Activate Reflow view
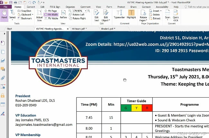 pos(63,14)
